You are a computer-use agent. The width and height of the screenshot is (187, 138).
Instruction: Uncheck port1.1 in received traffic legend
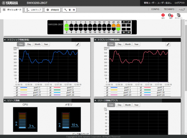click(x=17, y=88)
